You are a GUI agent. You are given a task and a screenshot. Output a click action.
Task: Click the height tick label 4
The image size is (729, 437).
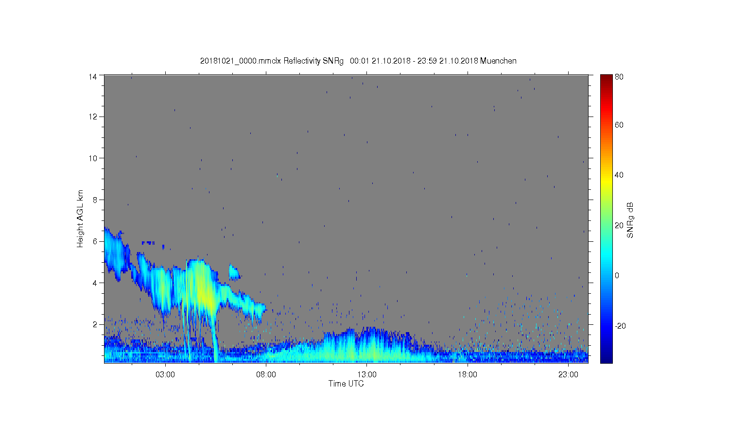[95, 283]
